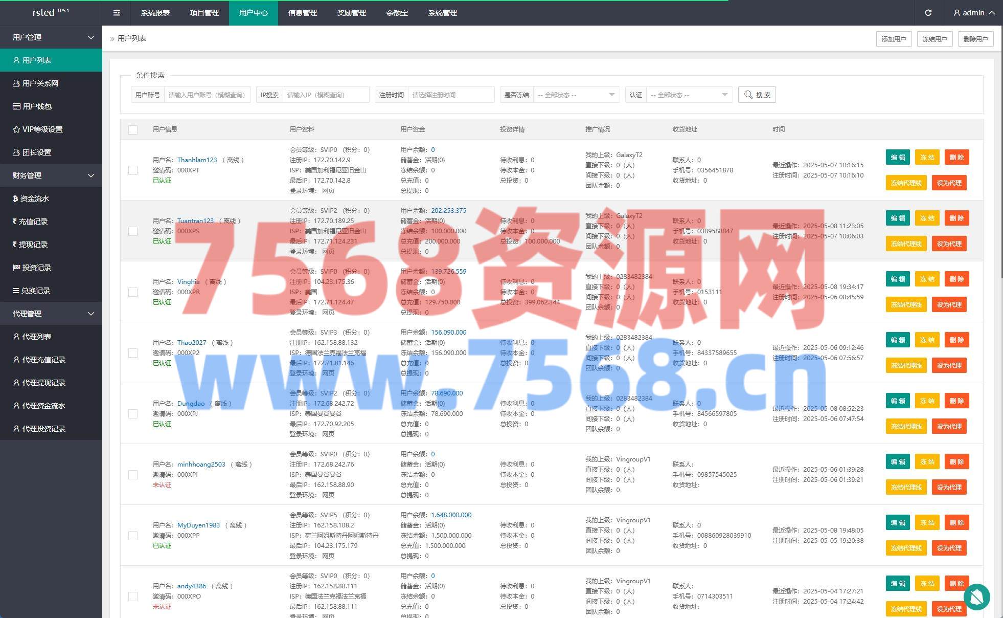Click the 添加用户 button
Viewport: 1003px width, 618px height.
pyautogui.click(x=894, y=39)
